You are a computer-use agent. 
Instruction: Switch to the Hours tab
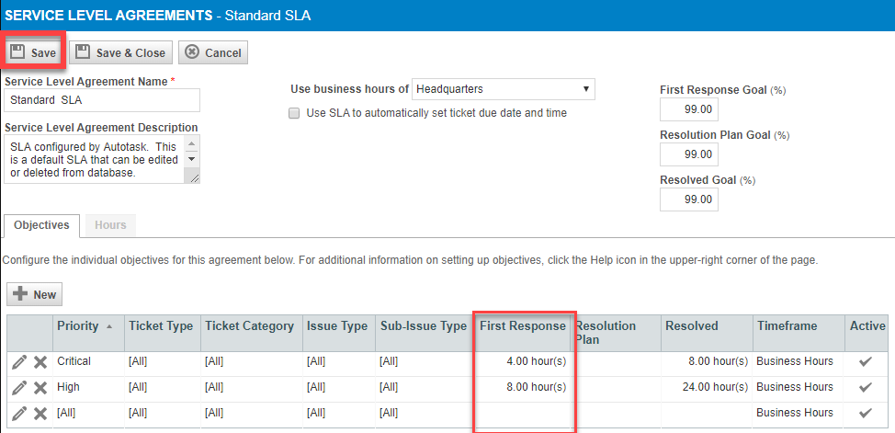click(x=110, y=225)
